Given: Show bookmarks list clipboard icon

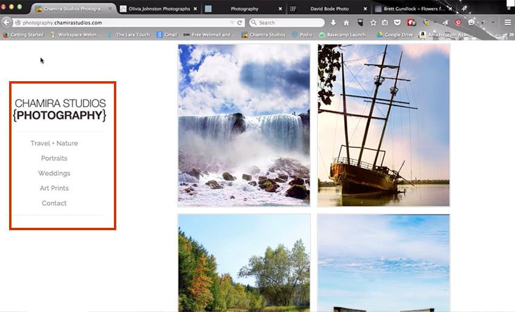Looking at the screenshot, I should 385,22.
